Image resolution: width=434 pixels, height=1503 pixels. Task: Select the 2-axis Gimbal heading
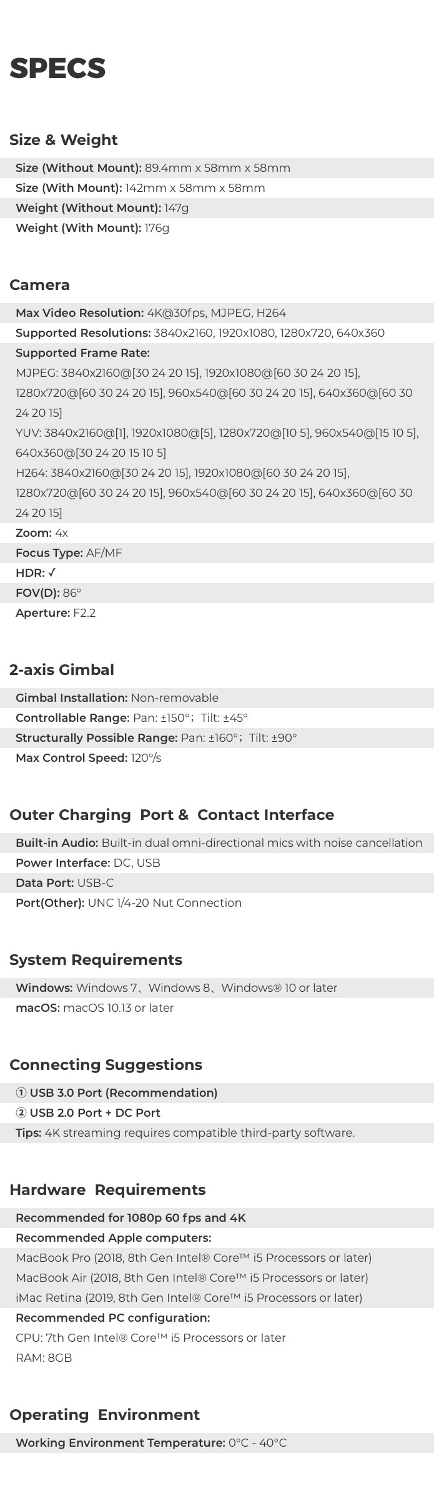click(62, 670)
